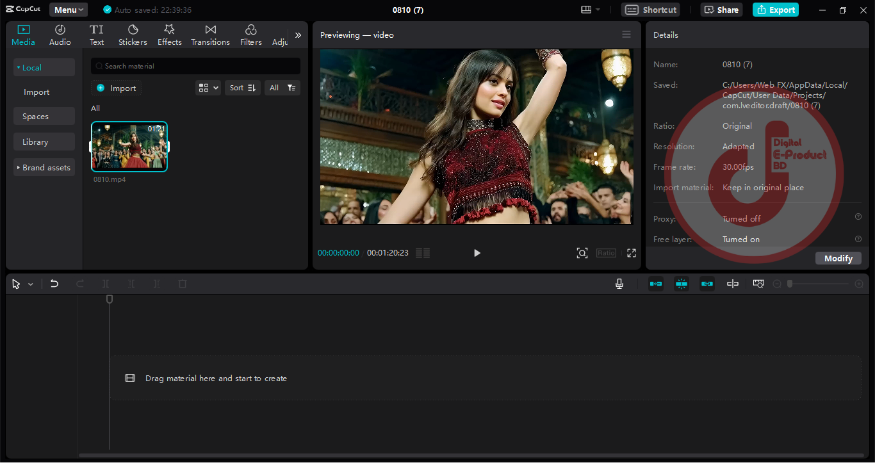Screen dimensions: 875x465
Task: Open the Media tab
Action: (x=23, y=35)
